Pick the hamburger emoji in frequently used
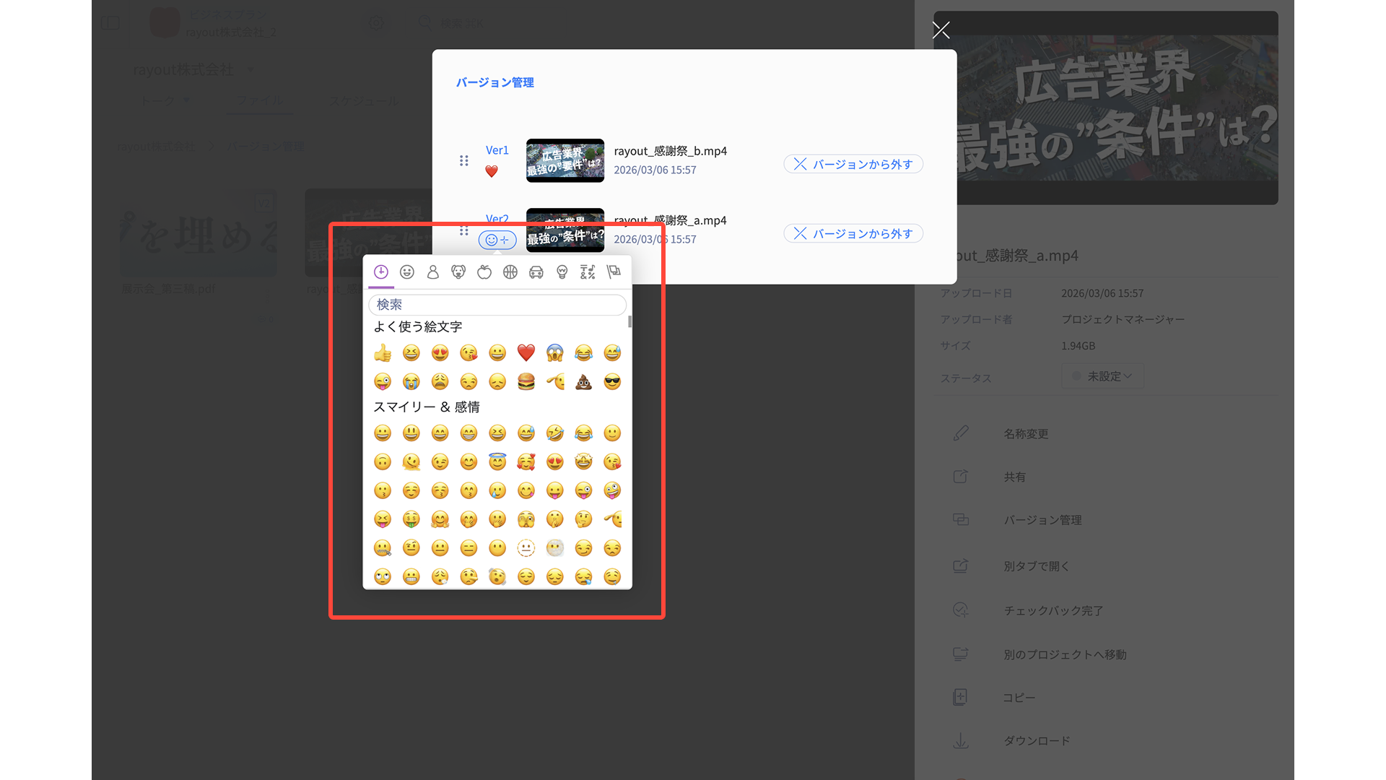The image size is (1386, 780). pos(526,381)
